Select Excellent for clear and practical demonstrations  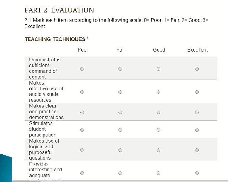tap(197, 112)
